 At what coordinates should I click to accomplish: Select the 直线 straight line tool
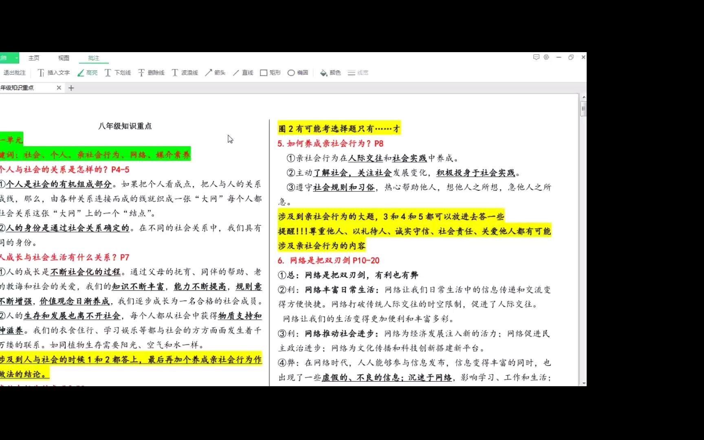coord(243,73)
